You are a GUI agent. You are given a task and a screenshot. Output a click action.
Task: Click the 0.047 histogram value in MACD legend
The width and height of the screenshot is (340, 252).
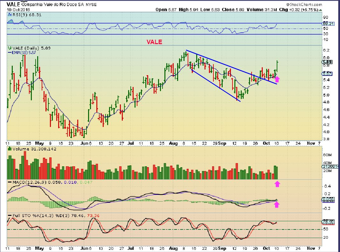pyautogui.click(x=86, y=182)
